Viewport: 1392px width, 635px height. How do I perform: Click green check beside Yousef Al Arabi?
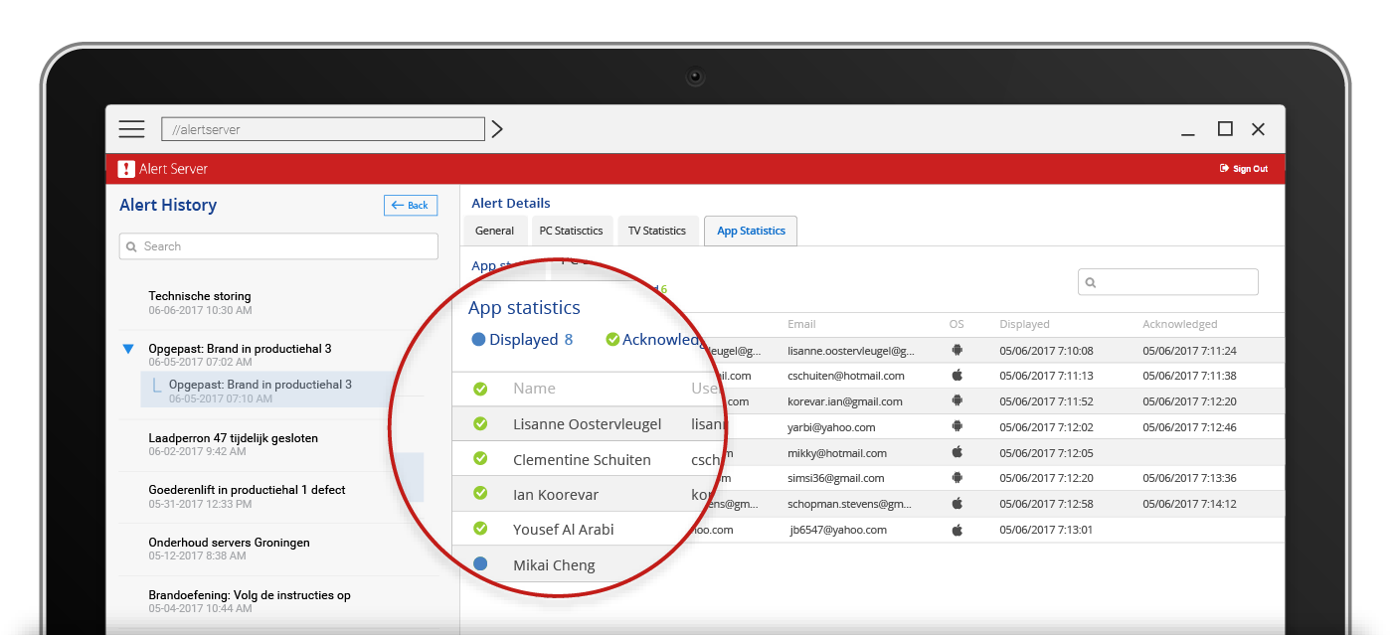coord(480,529)
